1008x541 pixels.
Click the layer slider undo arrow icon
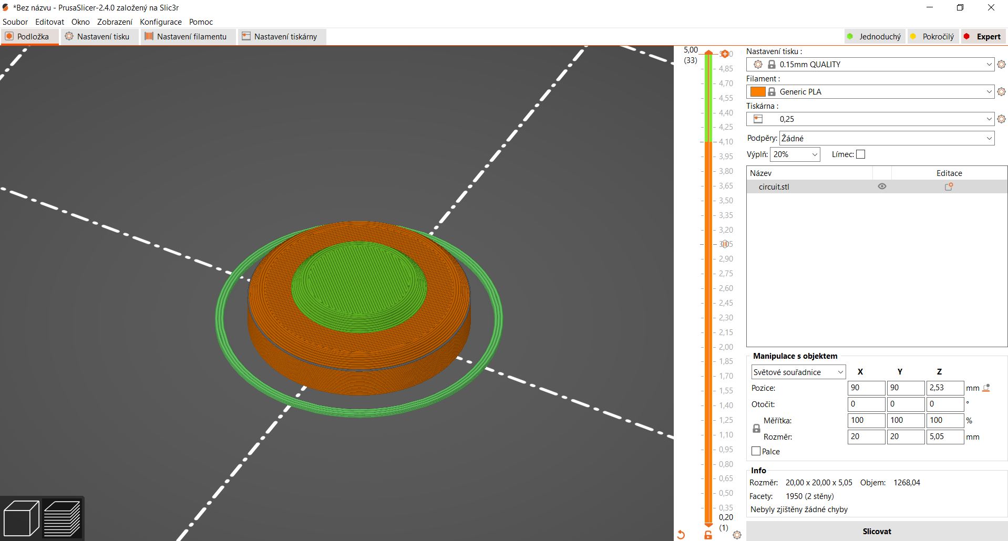[681, 535]
